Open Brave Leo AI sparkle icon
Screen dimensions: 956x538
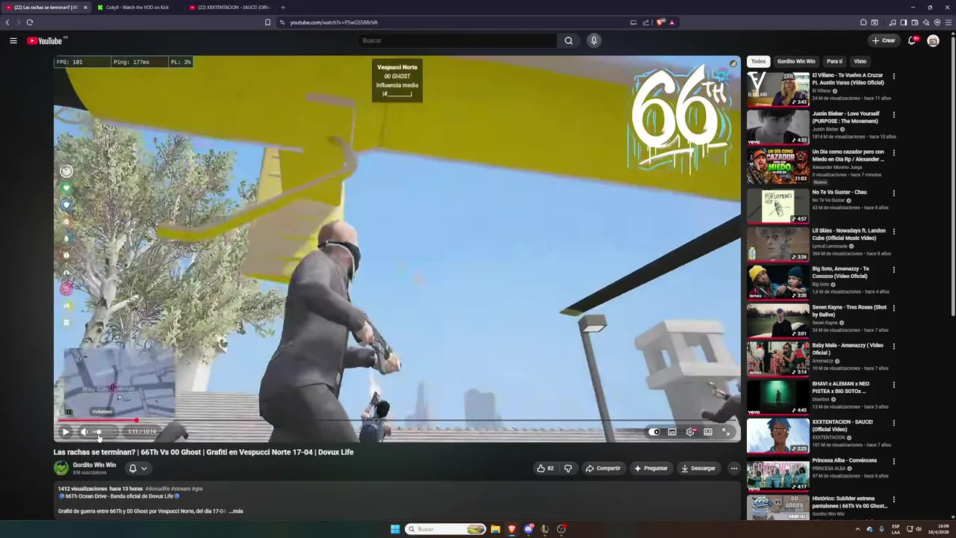click(x=926, y=22)
